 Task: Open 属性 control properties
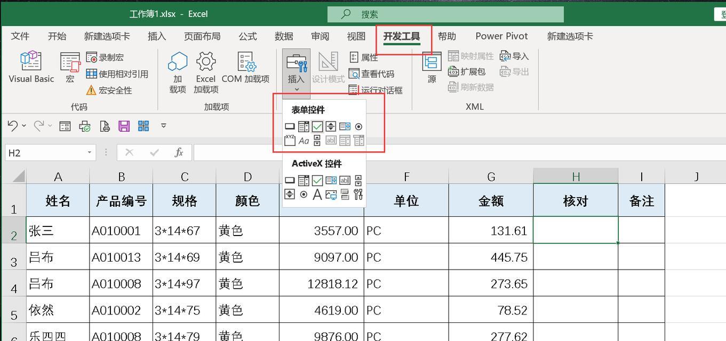tap(363, 57)
